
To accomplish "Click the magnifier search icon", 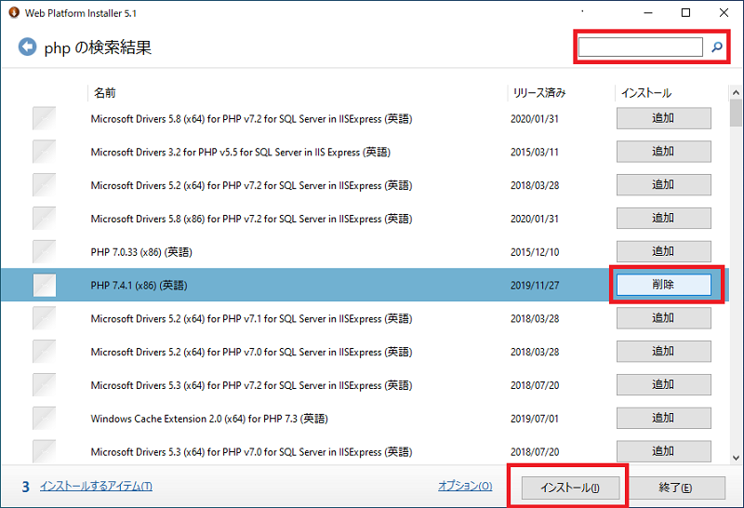I will pyautogui.click(x=716, y=47).
